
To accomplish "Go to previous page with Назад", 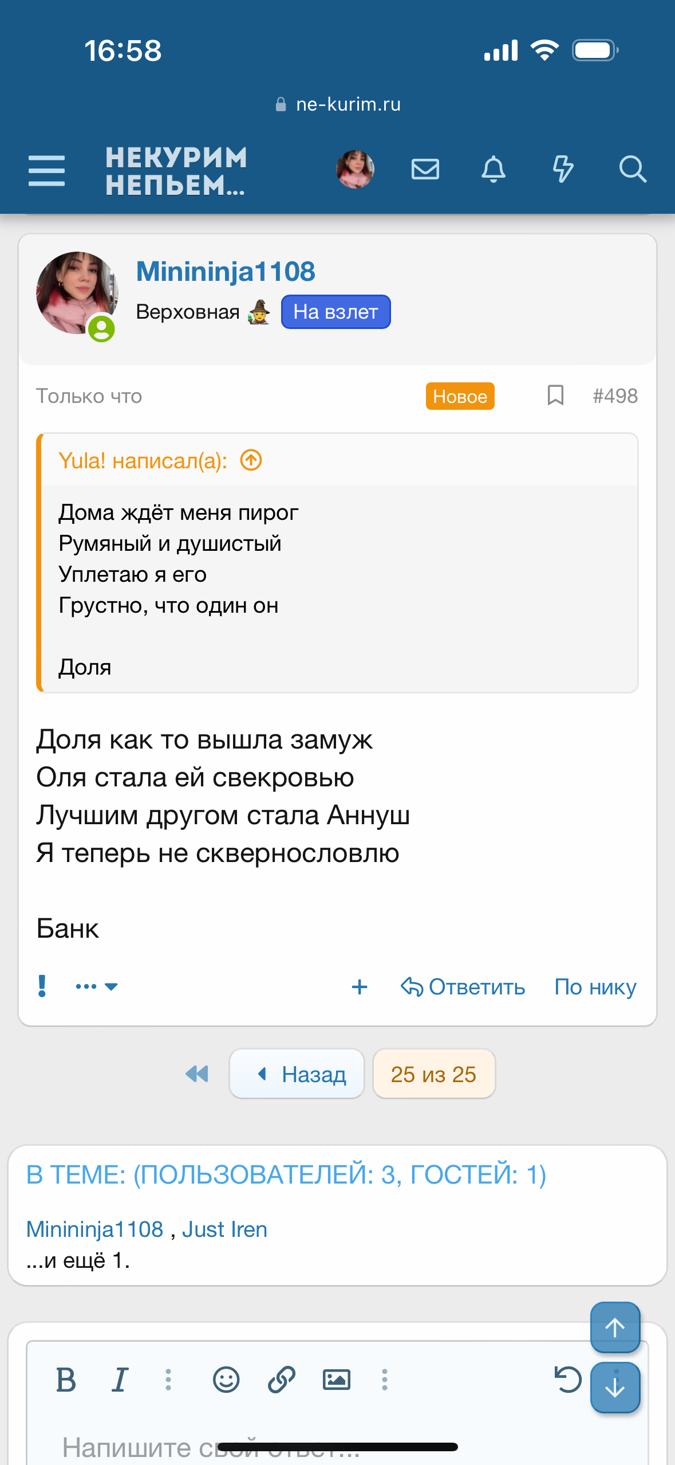I will pyautogui.click(x=297, y=1074).
